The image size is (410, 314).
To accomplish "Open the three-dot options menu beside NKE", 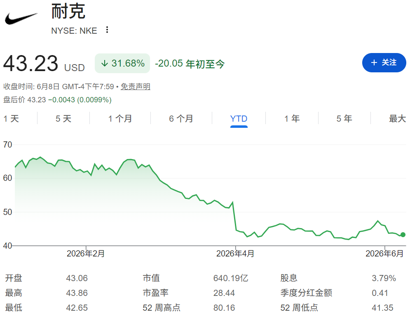I will [107, 30].
